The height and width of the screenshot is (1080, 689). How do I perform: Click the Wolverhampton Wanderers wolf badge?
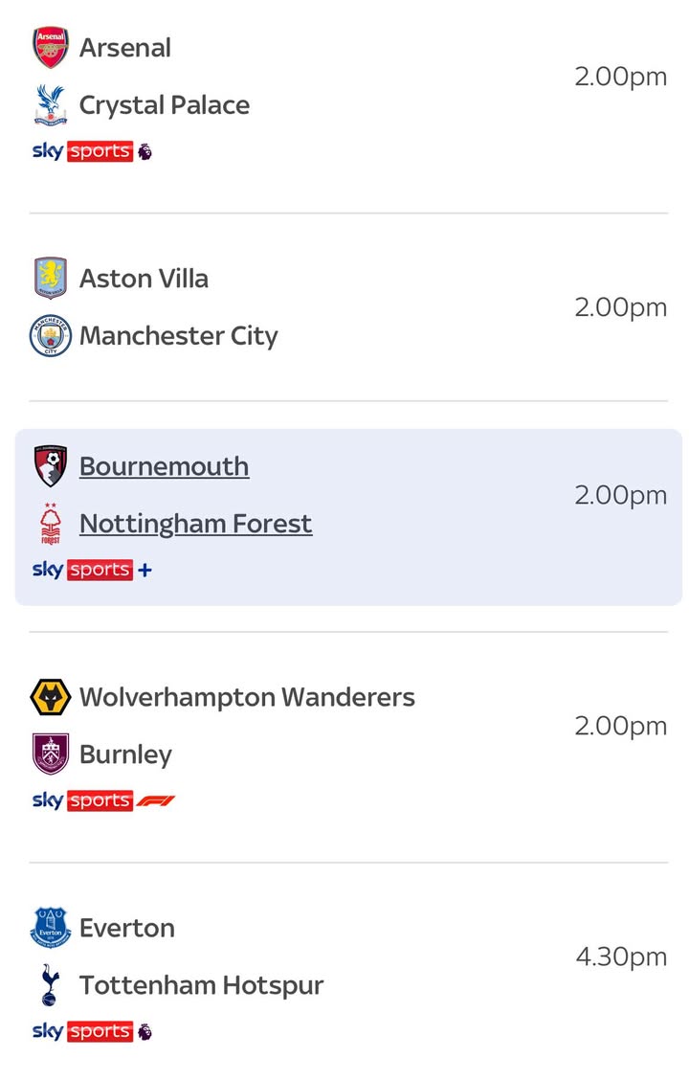pos(51,697)
